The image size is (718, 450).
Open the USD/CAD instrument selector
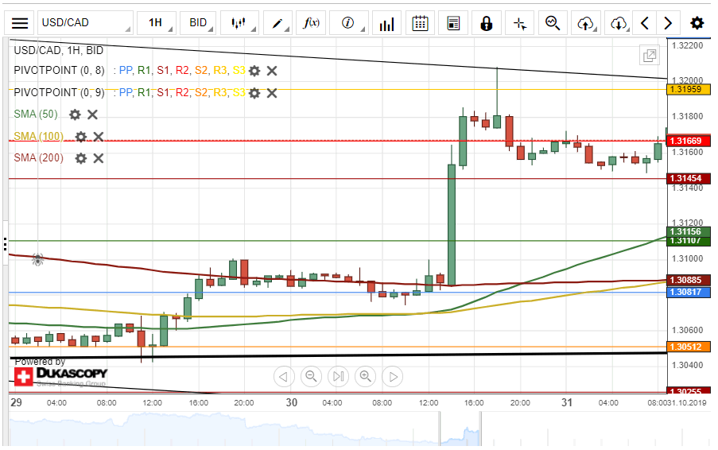point(83,23)
